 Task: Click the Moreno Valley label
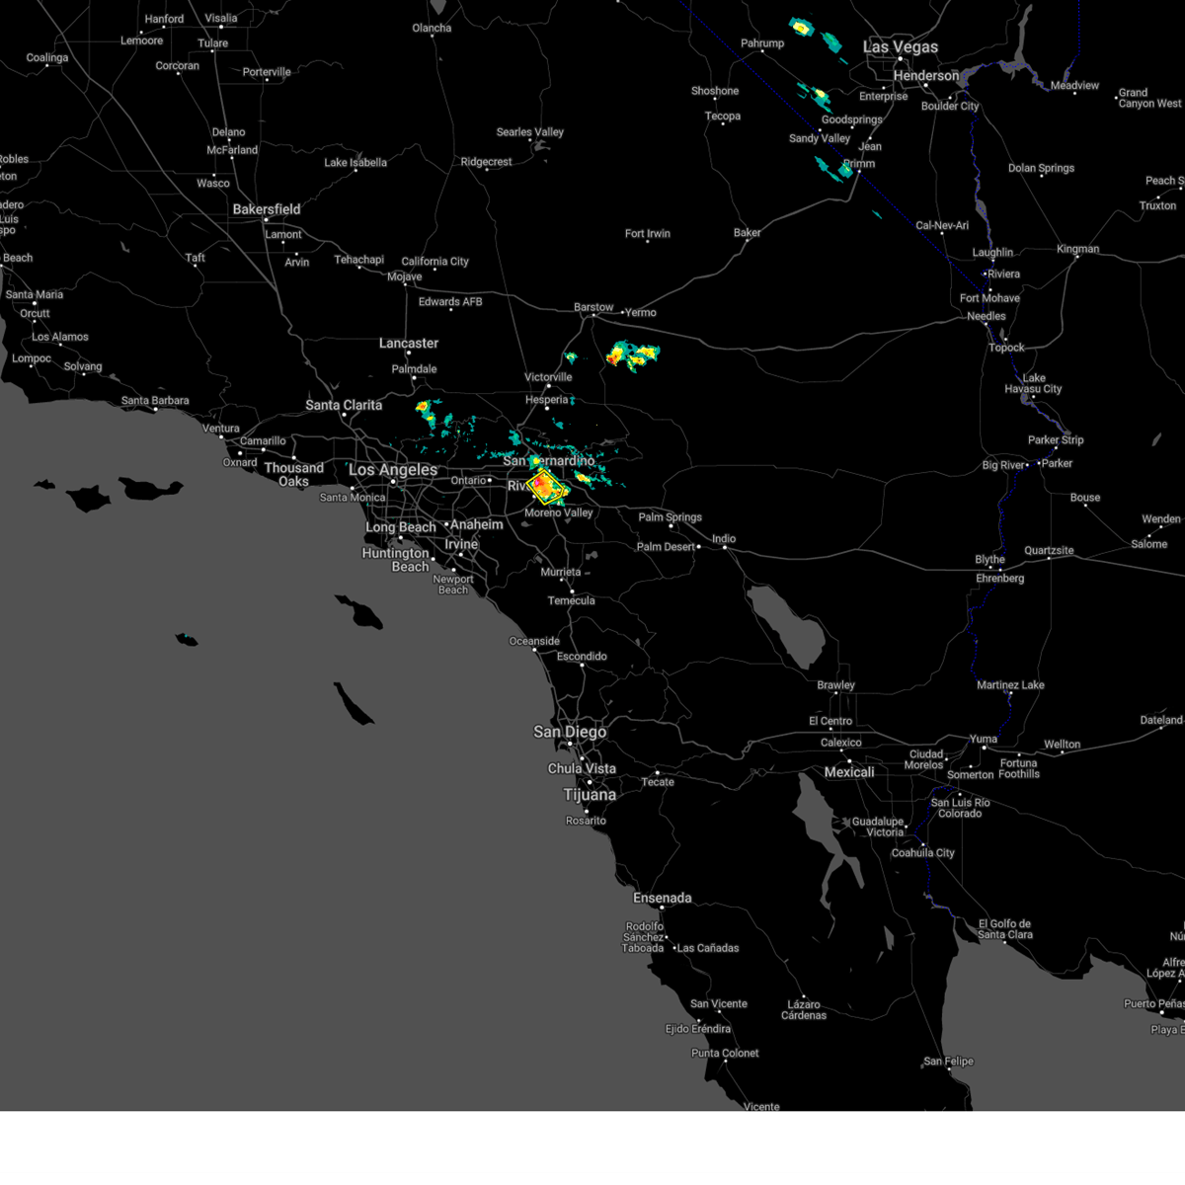(x=559, y=513)
